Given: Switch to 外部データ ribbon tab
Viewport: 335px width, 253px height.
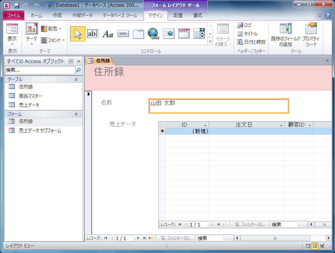Looking at the screenshot, I should tap(82, 15).
